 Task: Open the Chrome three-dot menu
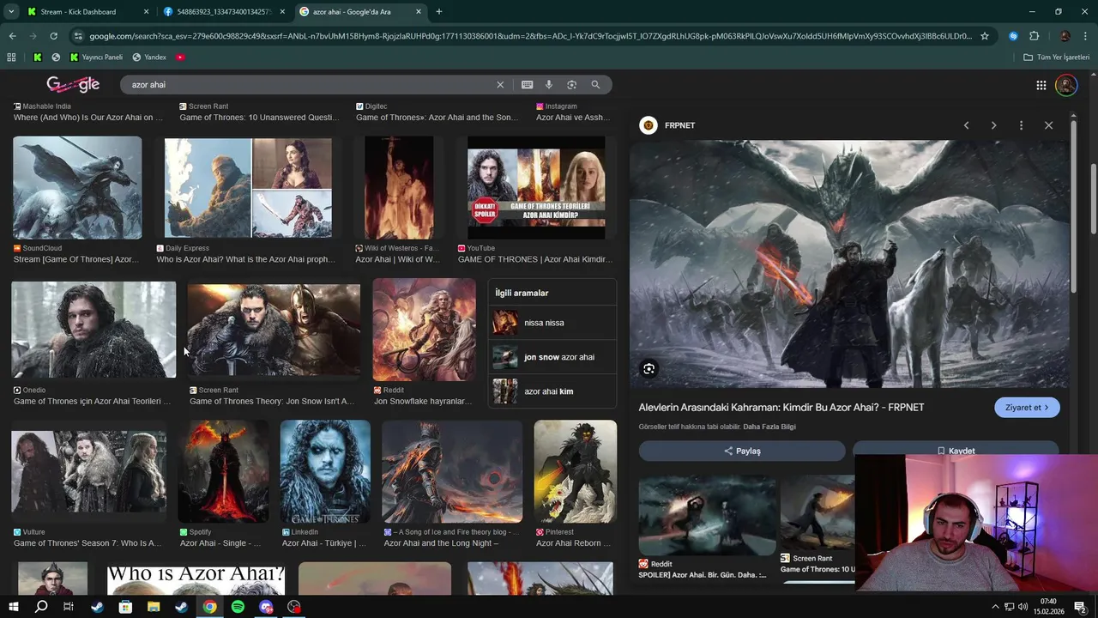(1085, 36)
